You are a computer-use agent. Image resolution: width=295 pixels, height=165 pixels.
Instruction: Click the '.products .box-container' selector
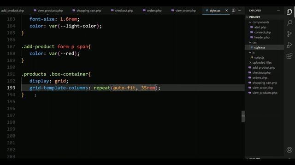pos(55,74)
